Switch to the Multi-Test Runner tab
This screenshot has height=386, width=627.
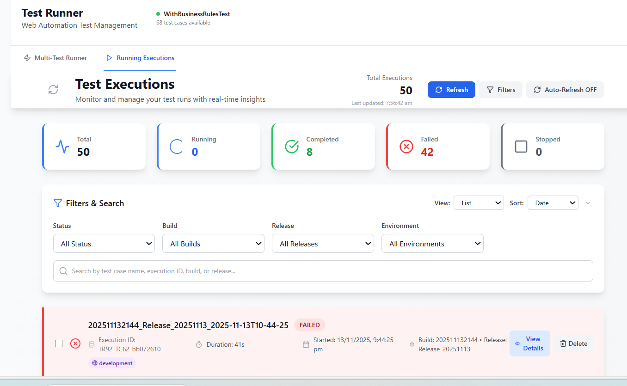[55, 58]
